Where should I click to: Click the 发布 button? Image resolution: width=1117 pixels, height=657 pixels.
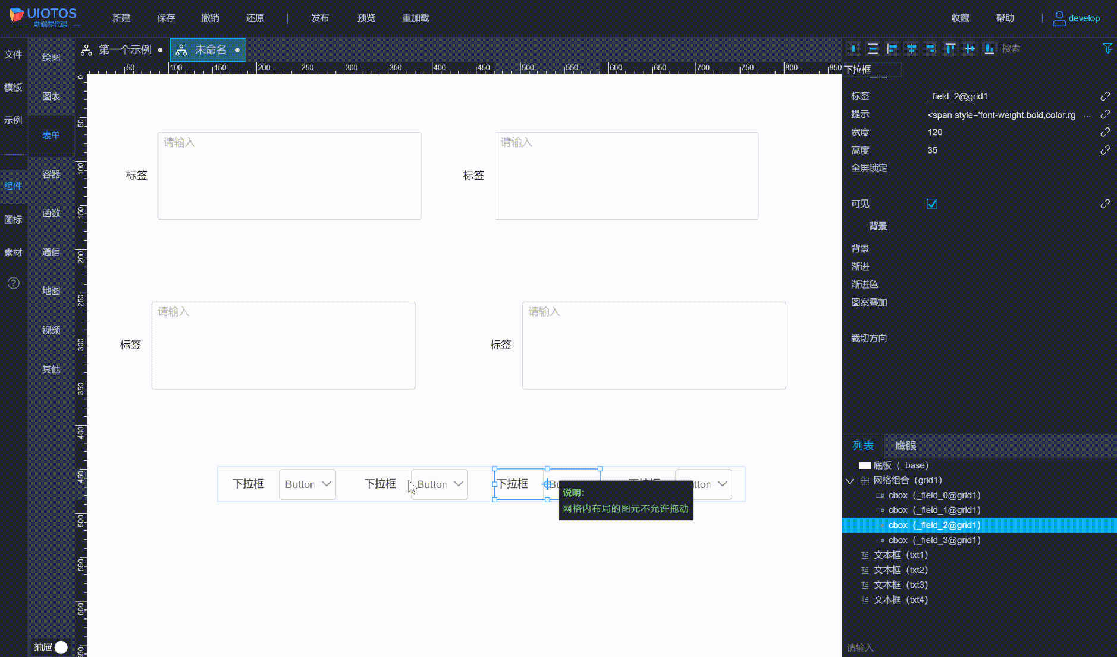319,18
